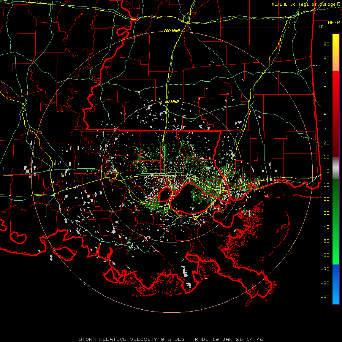The height and width of the screenshot is (342, 342).
Task: Click the orange segment of the color bar
Action: [336, 65]
